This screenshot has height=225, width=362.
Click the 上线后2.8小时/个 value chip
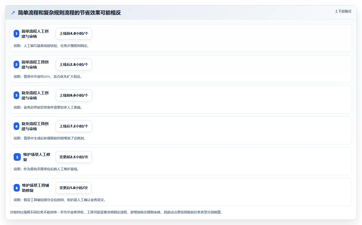tap(74, 64)
